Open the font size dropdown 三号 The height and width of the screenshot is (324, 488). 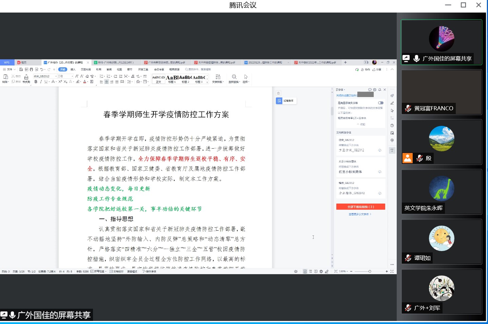point(65,76)
